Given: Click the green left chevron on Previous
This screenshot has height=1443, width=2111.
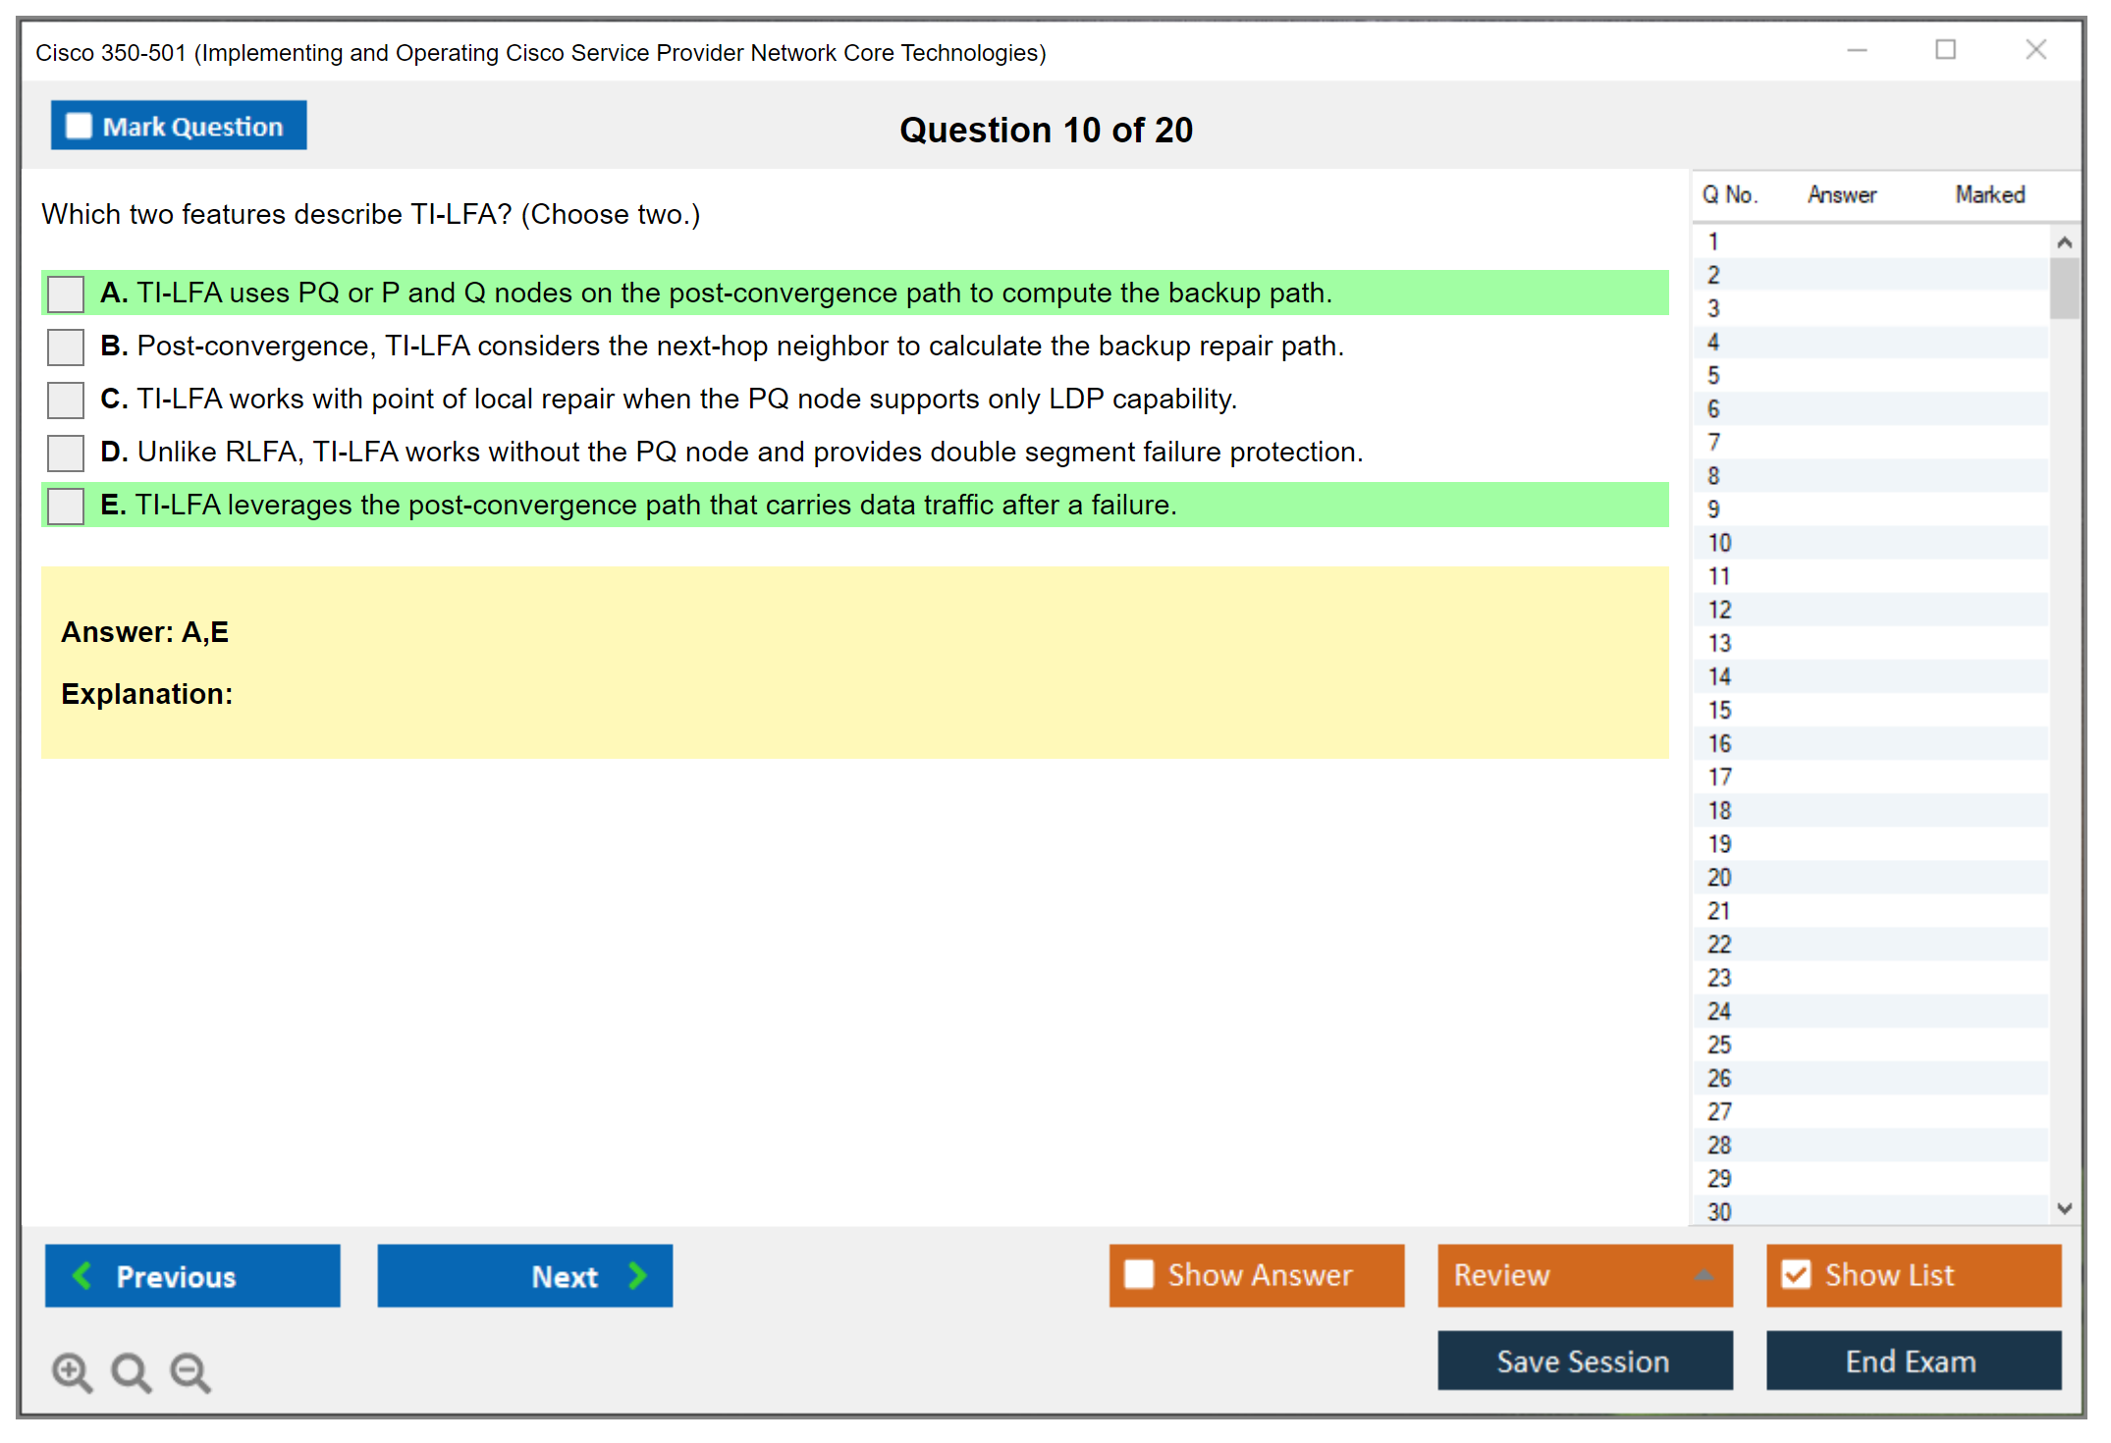Looking at the screenshot, I should (x=82, y=1275).
